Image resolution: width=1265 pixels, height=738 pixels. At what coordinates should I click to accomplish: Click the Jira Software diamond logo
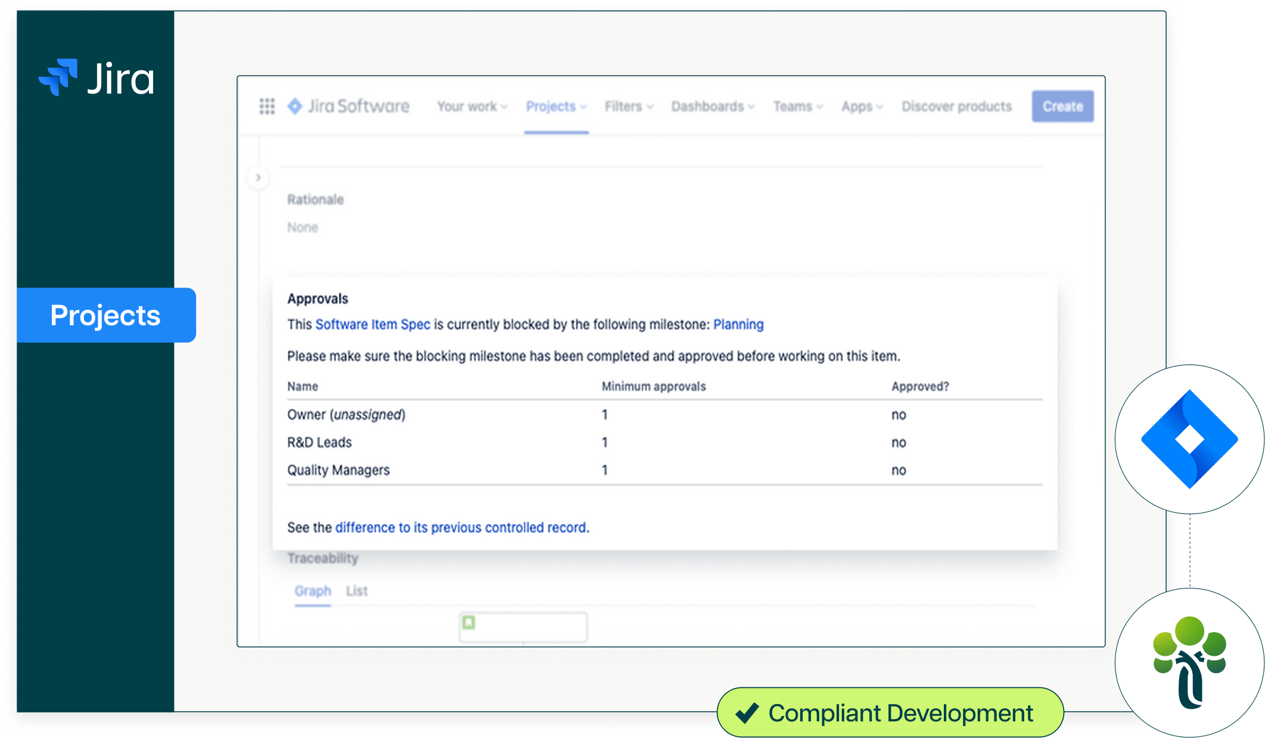[x=295, y=107]
